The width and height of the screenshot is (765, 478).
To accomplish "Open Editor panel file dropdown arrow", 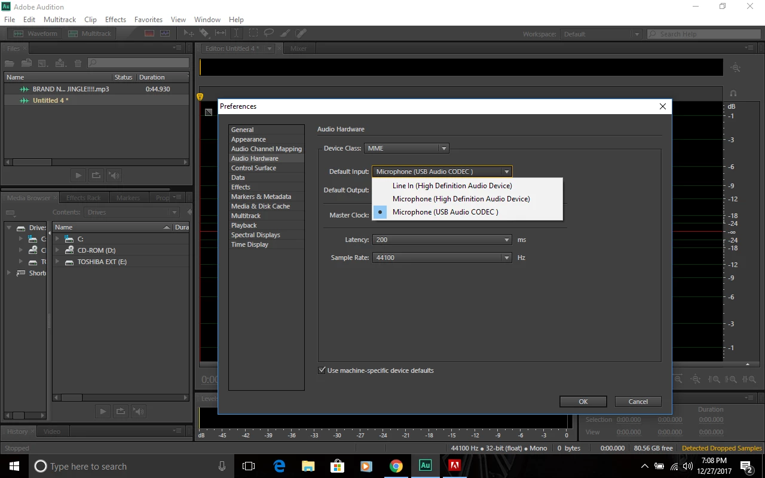I will point(270,48).
